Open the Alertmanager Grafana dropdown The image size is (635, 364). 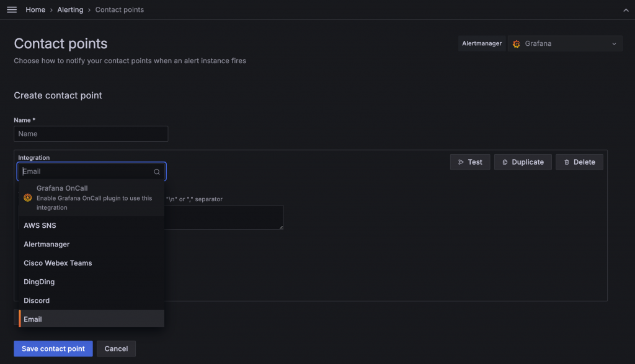click(x=564, y=44)
